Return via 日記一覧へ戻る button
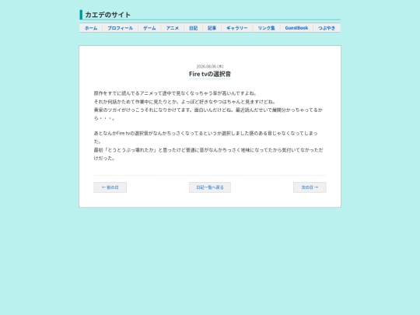The width and height of the screenshot is (420, 315). [210, 187]
